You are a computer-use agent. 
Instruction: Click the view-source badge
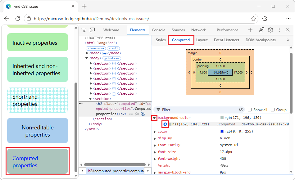point(96,48)
